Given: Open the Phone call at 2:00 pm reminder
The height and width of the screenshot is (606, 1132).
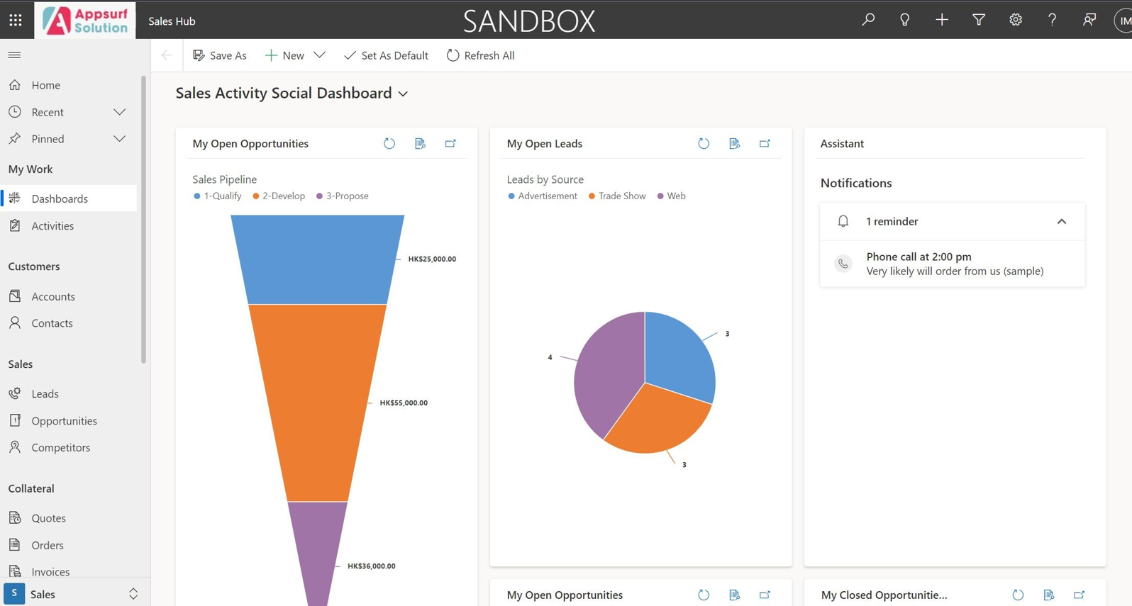Looking at the screenshot, I should pyautogui.click(x=953, y=264).
